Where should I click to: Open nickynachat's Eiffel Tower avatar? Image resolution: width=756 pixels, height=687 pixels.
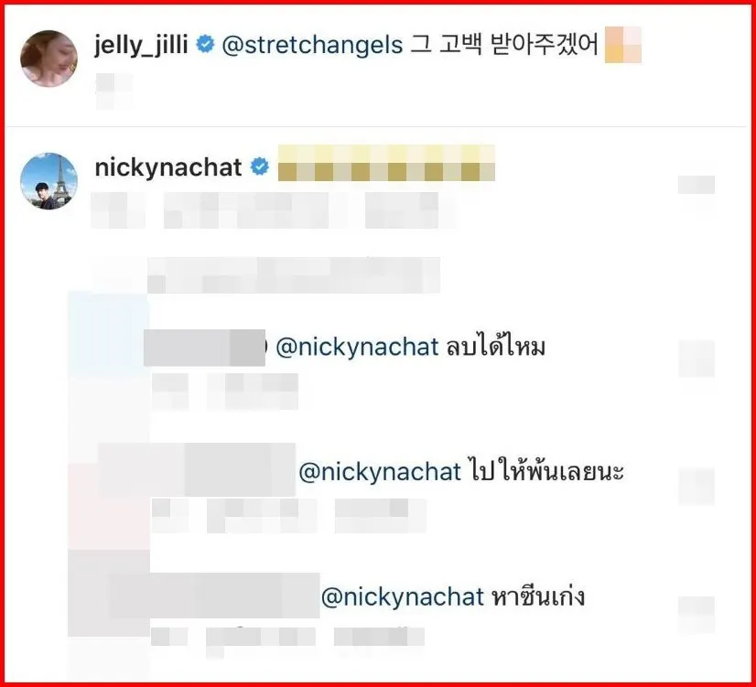49,181
